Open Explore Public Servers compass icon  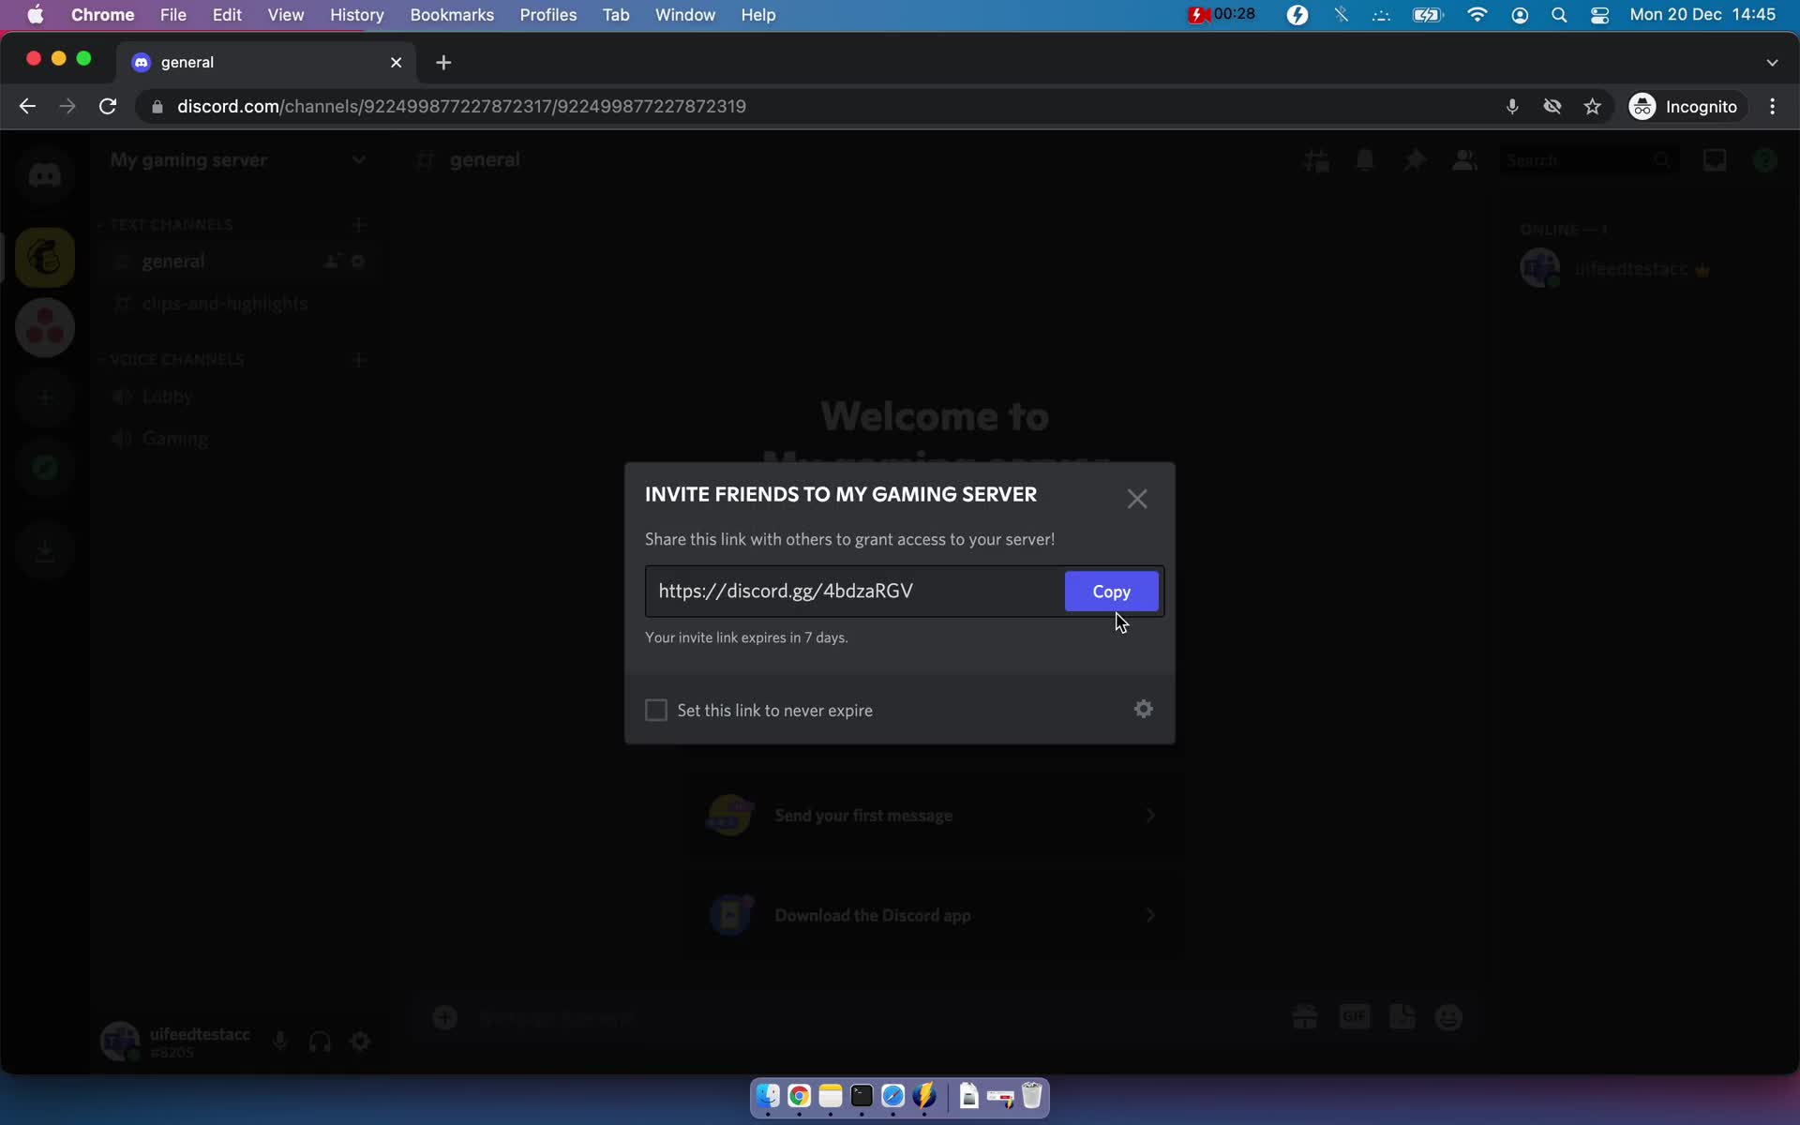44,468
